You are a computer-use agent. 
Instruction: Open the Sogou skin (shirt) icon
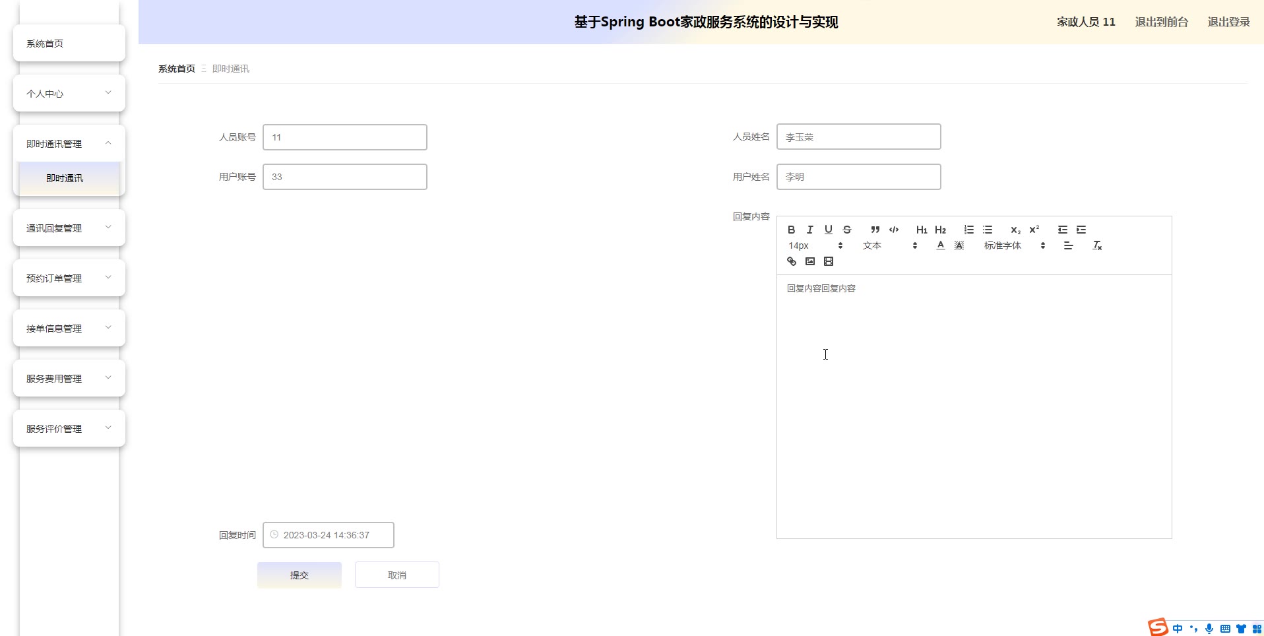1241,629
